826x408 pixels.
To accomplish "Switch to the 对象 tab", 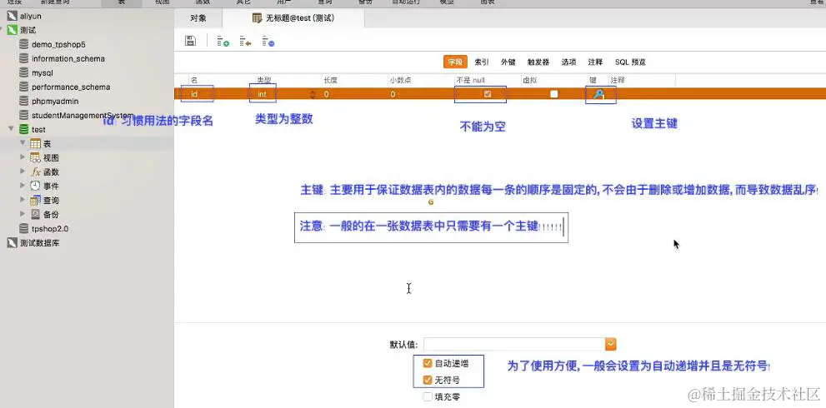I will click(198, 18).
